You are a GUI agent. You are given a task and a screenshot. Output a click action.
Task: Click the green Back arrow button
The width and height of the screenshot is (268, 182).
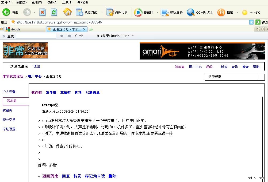point(6,12)
